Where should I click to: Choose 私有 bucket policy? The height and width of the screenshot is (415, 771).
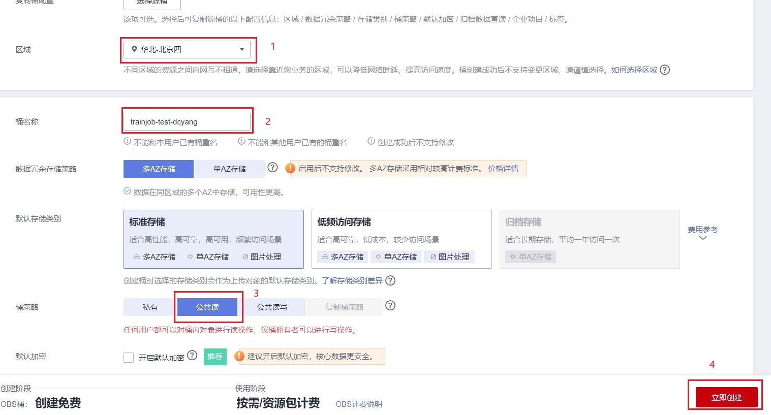[150, 307]
